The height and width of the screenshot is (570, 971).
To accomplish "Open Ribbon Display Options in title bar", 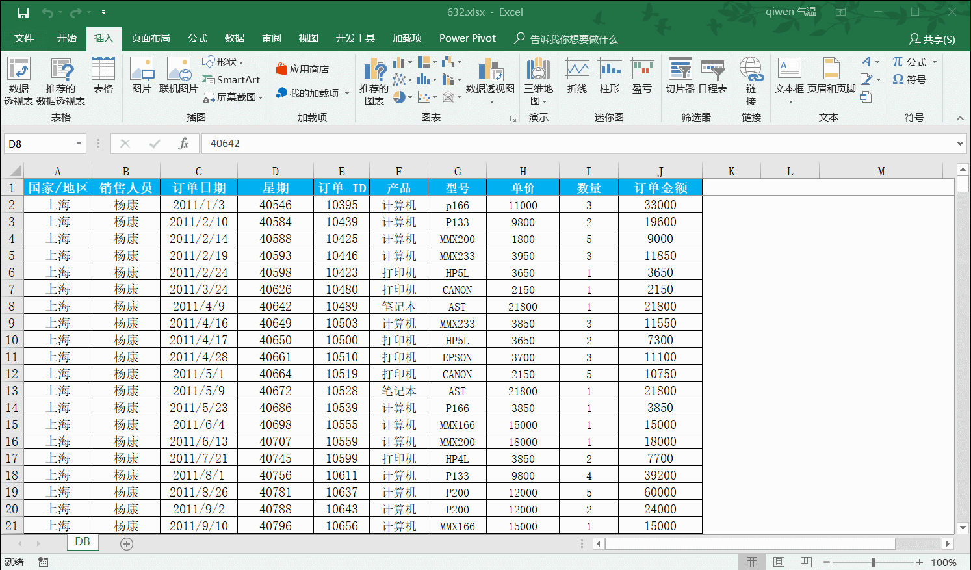I will [840, 12].
